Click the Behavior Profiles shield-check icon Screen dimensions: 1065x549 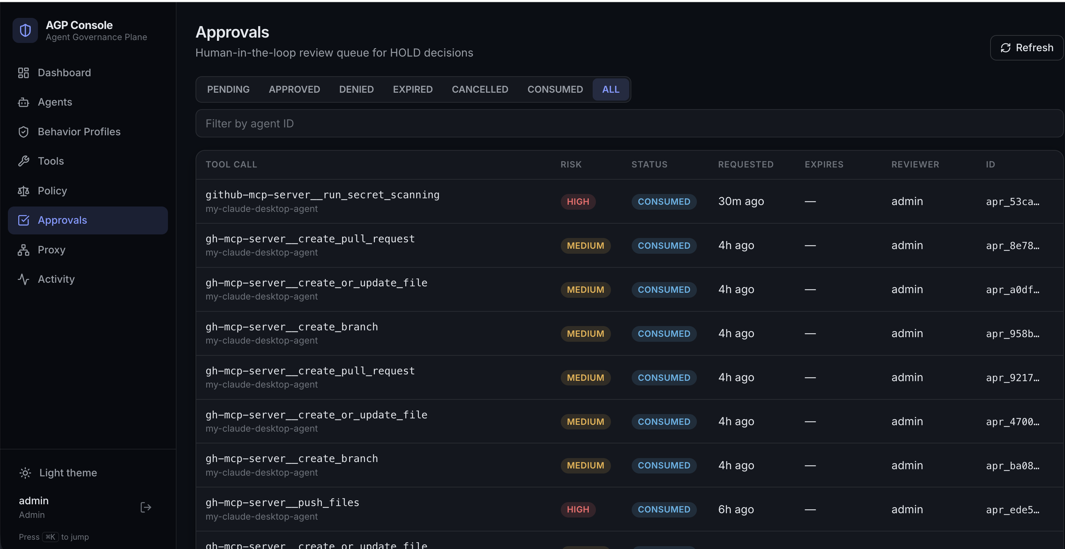coord(24,132)
